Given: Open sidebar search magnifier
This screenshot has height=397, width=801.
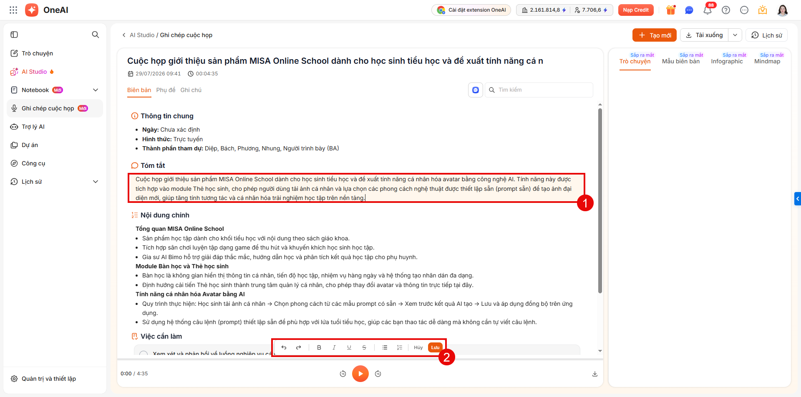Looking at the screenshot, I should (96, 35).
